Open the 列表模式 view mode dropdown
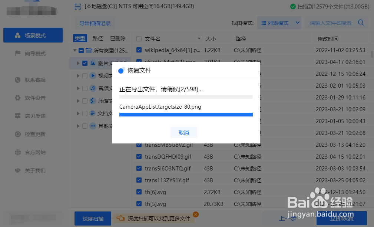Screen dimensions: 374x227 (x=278, y=23)
